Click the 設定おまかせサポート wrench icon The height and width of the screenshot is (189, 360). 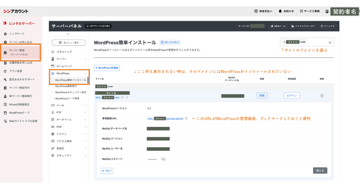(5, 79)
